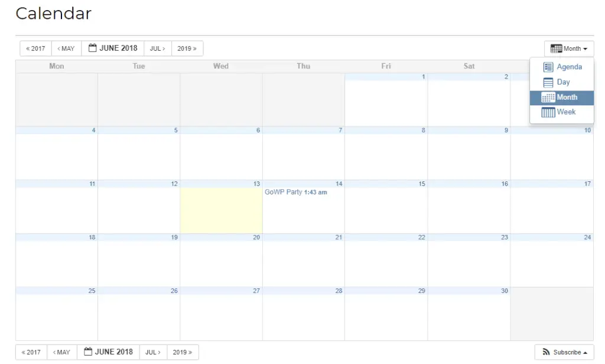Open day 24 in the calendar

[x=587, y=238]
